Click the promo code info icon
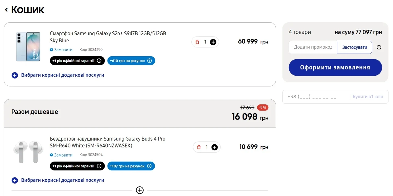This screenshot has height=196, width=393. tap(379, 47)
